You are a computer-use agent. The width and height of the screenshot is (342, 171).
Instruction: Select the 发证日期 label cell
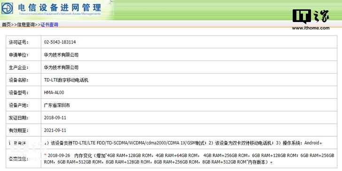click(x=23, y=118)
